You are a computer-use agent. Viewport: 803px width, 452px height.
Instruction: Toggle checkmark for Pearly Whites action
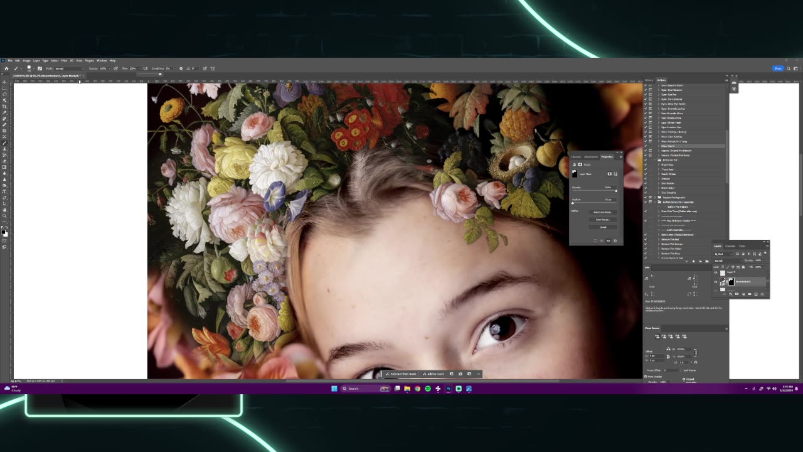coord(646,174)
